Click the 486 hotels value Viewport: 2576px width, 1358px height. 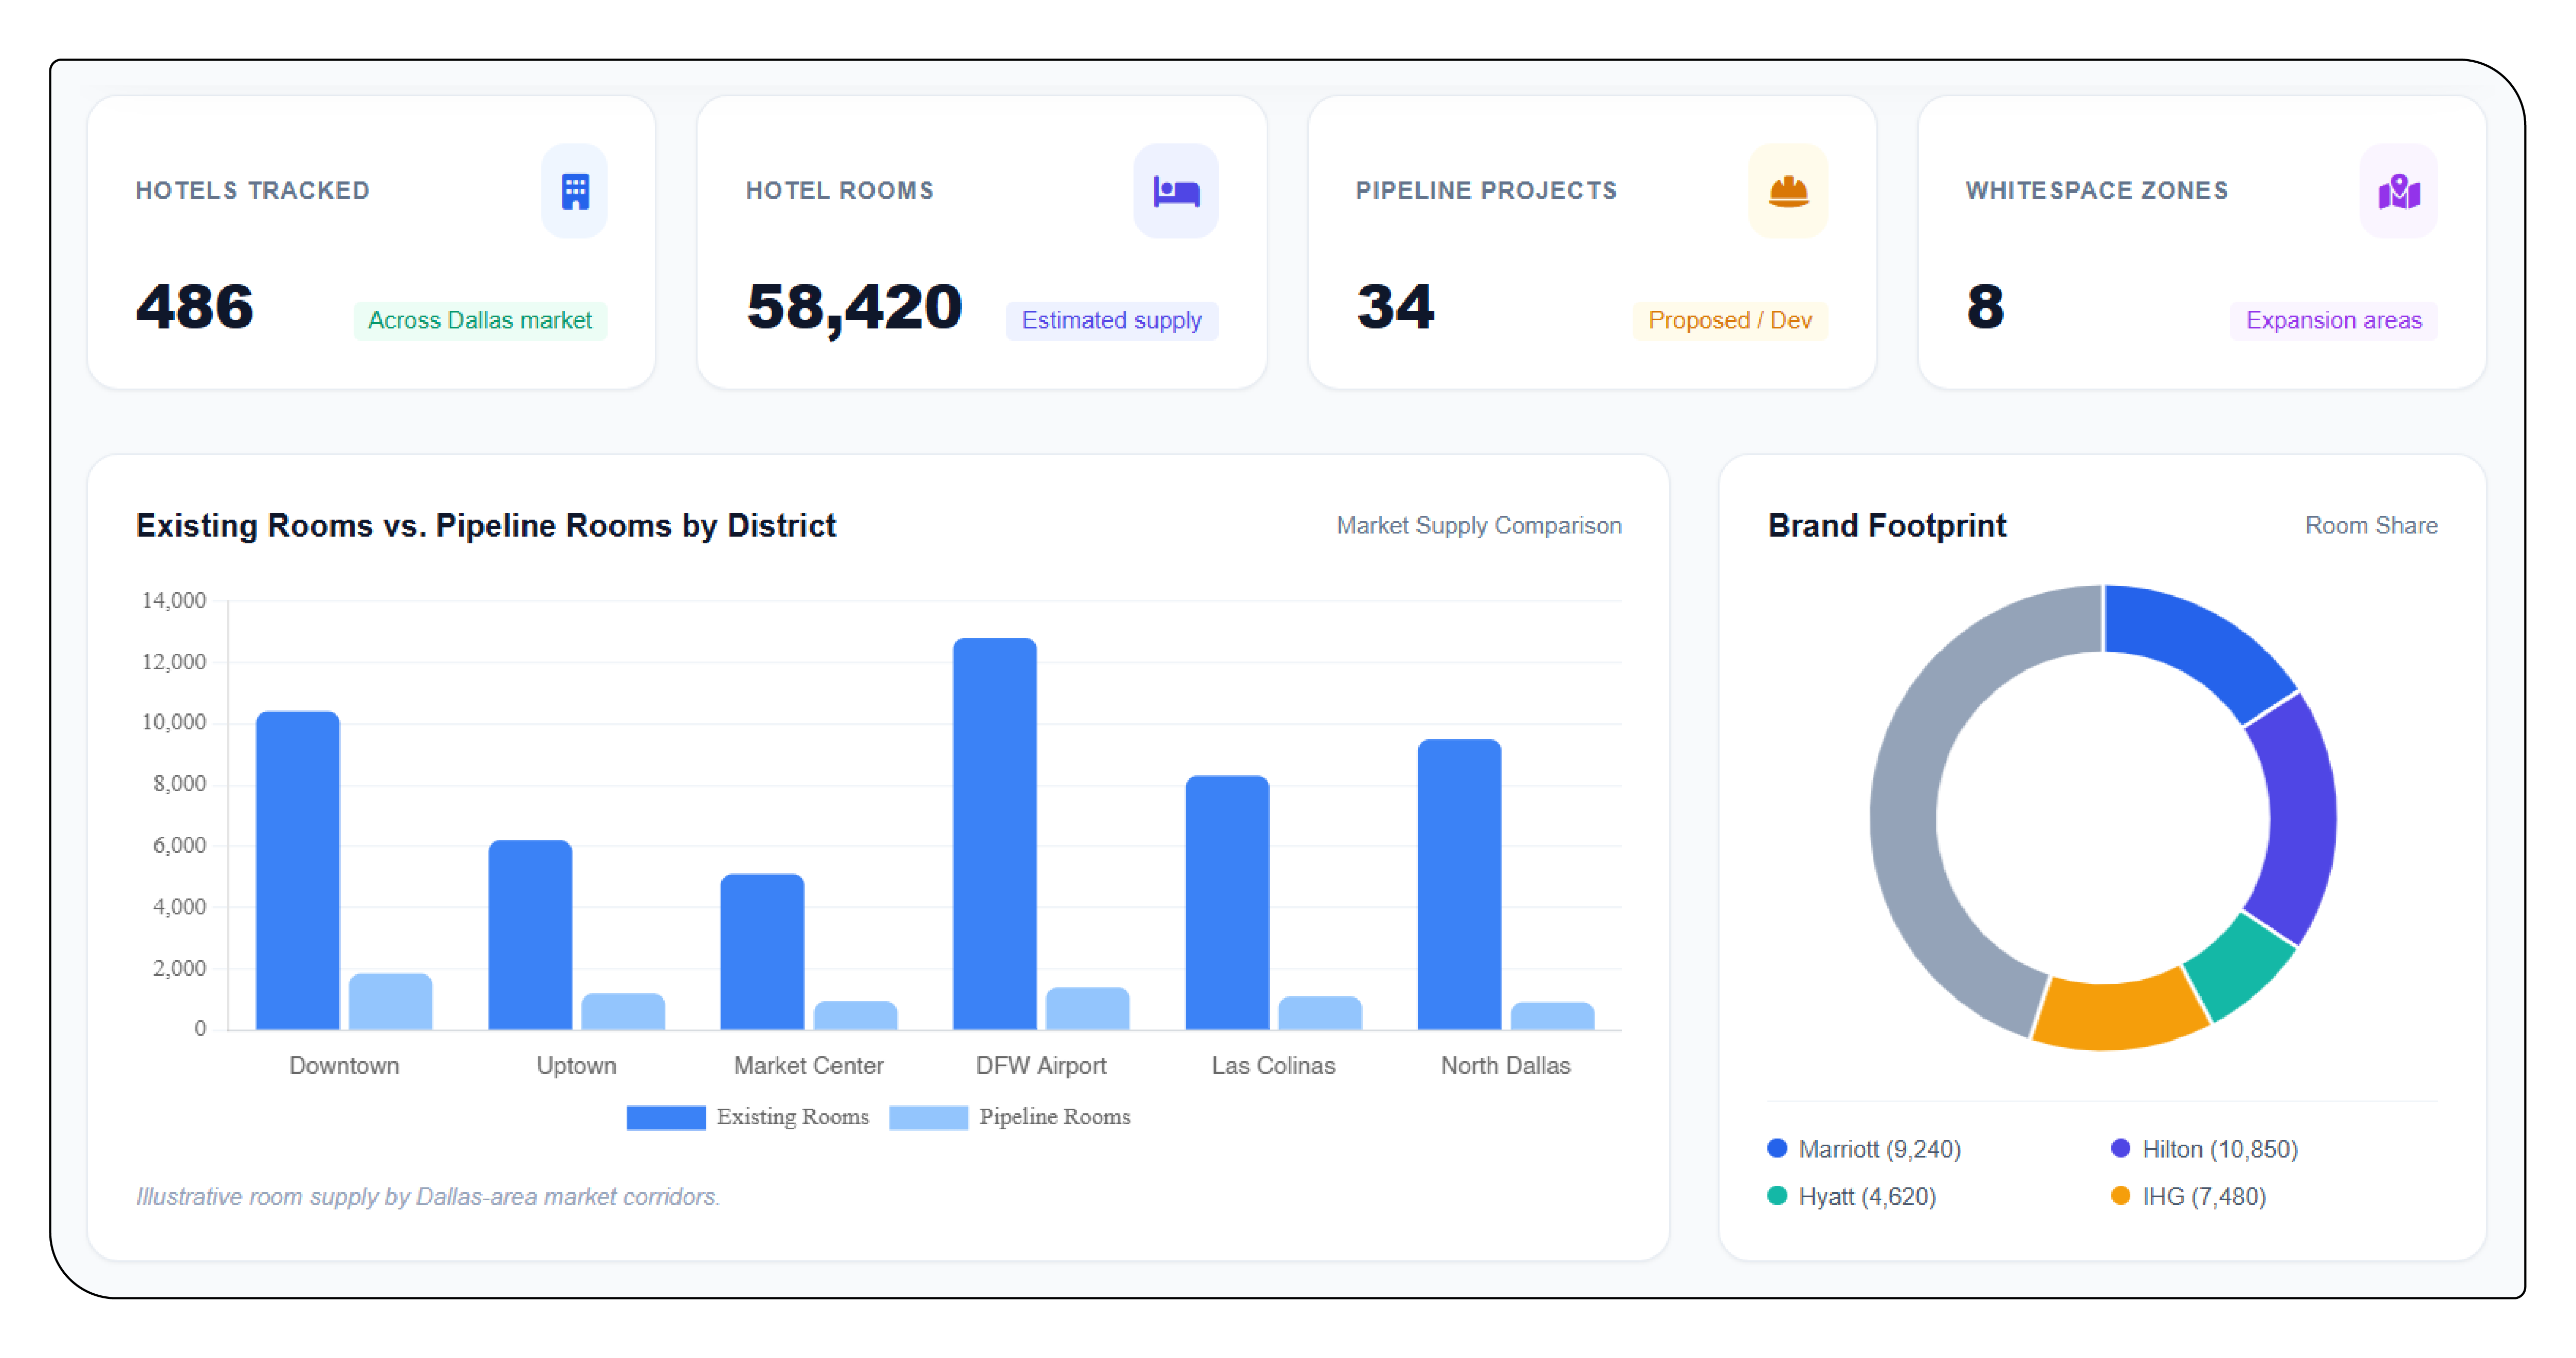point(195,306)
